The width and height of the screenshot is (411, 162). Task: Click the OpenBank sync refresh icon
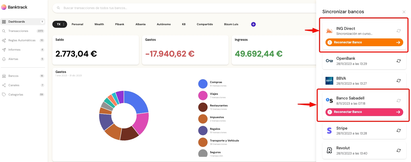[x=399, y=61]
